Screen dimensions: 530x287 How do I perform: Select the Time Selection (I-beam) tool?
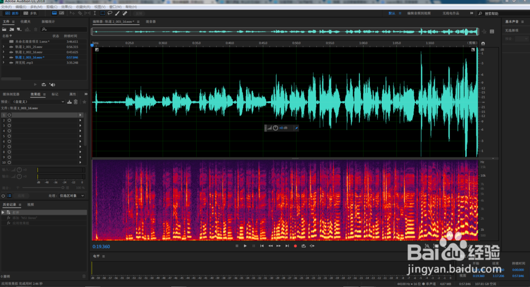pyautogui.click(x=95, y=13)
